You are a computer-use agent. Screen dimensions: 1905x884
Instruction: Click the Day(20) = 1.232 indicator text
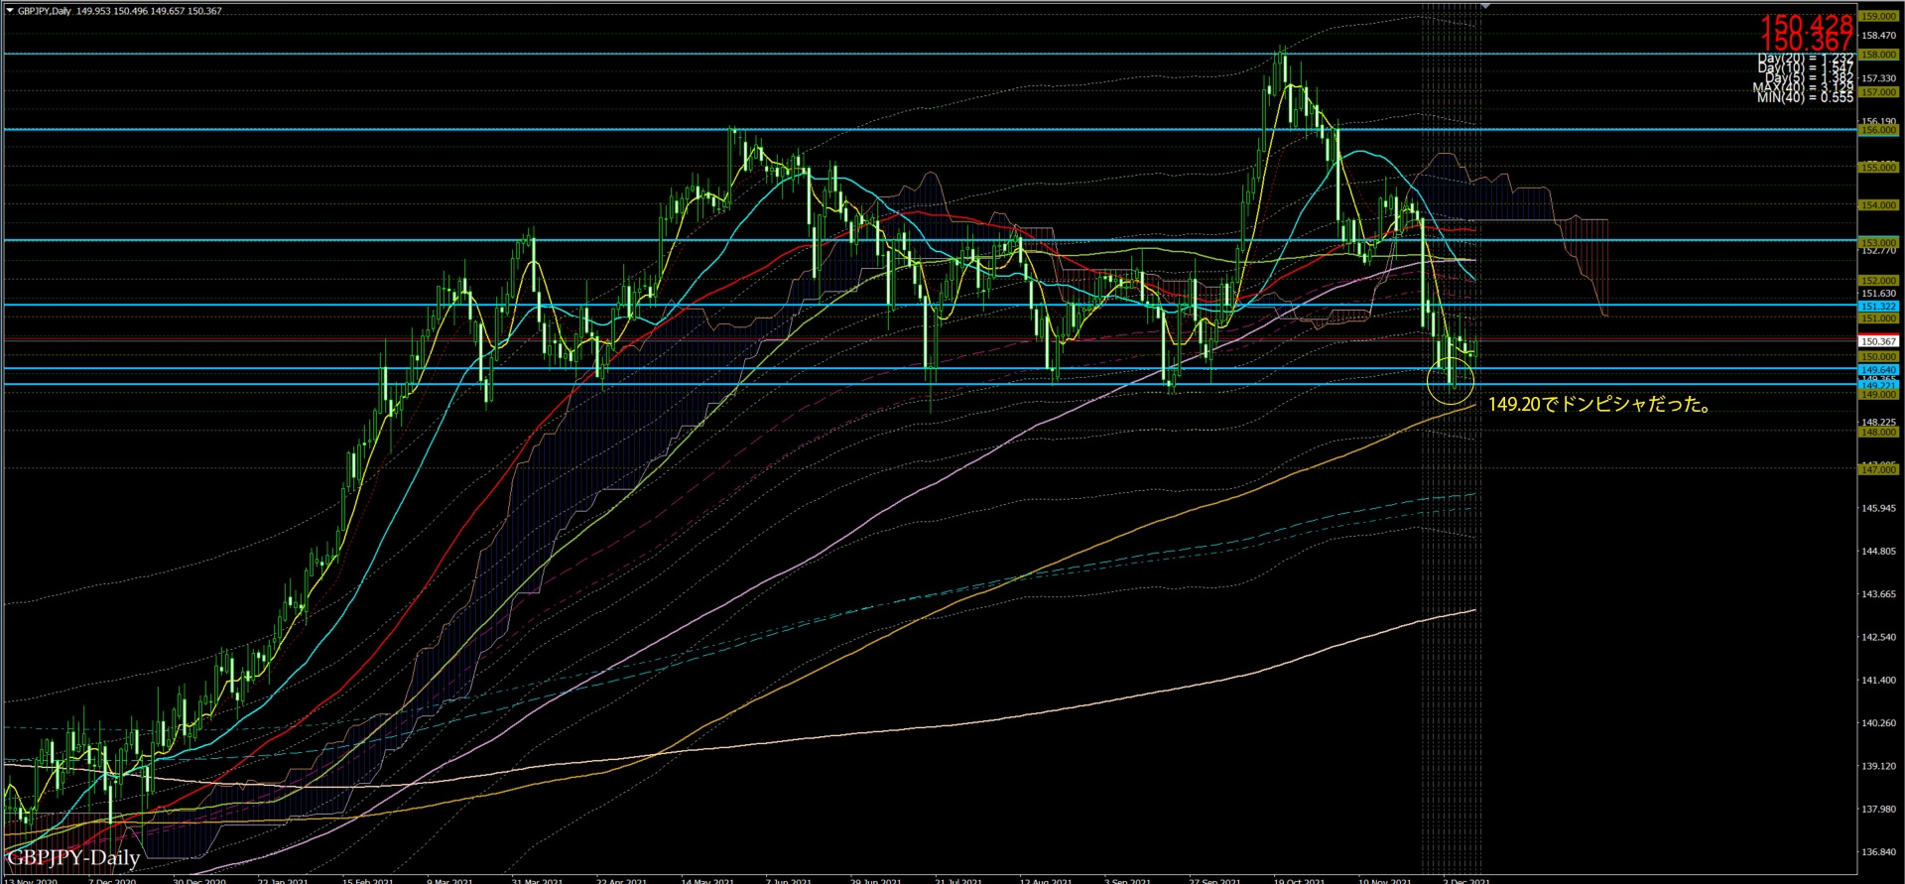[1805, 59]
